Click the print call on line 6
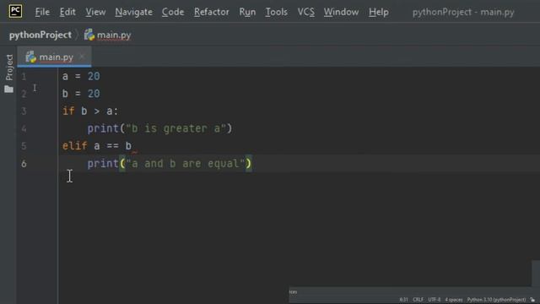Screen dimensions: 540x304 pyautogui.click(x=103, y=163)
